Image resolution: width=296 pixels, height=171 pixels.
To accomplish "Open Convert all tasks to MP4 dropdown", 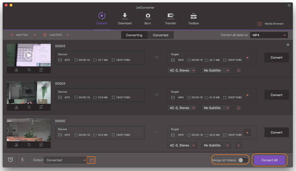I will (269, 35).
